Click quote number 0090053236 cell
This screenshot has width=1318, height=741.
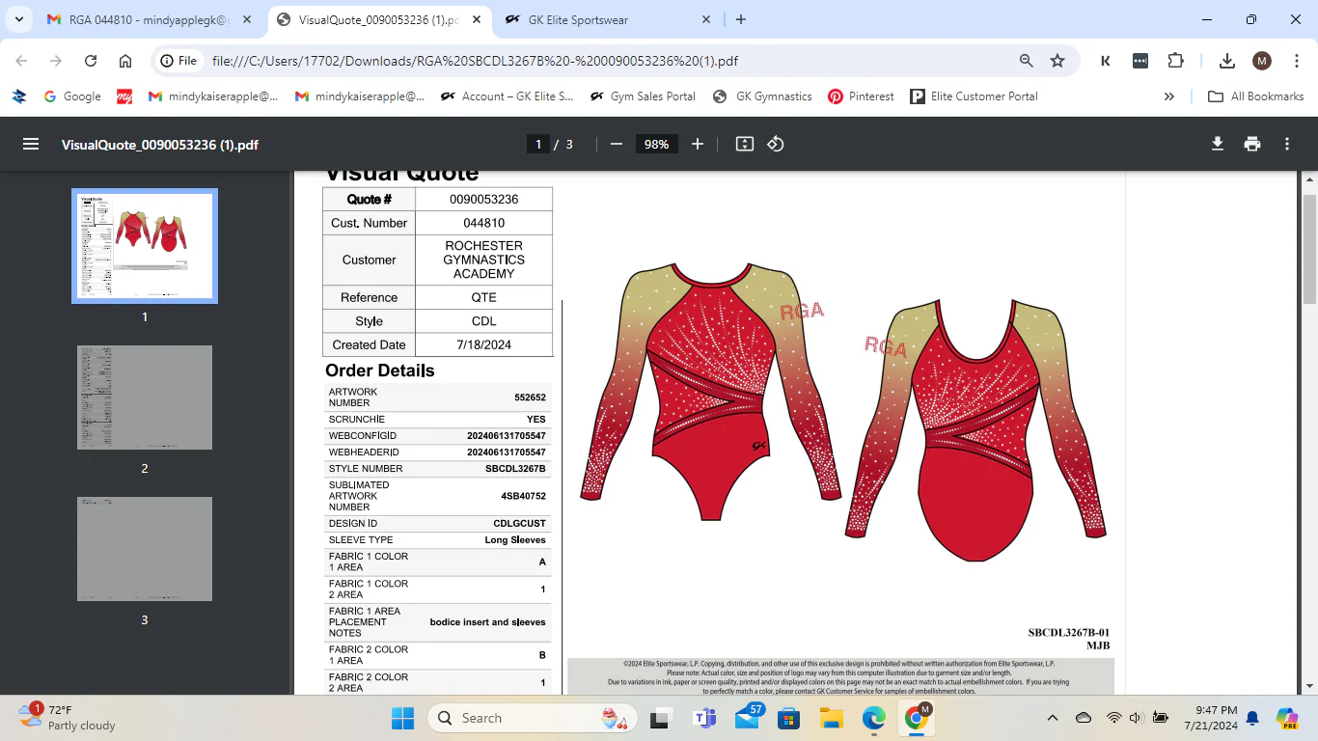pyautogui.click(x=483, y=200)
